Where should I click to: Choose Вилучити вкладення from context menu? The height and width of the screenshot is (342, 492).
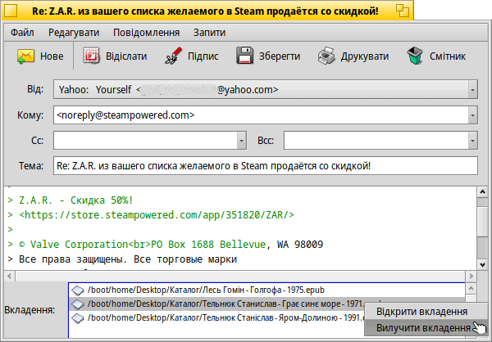click(423, 327)
